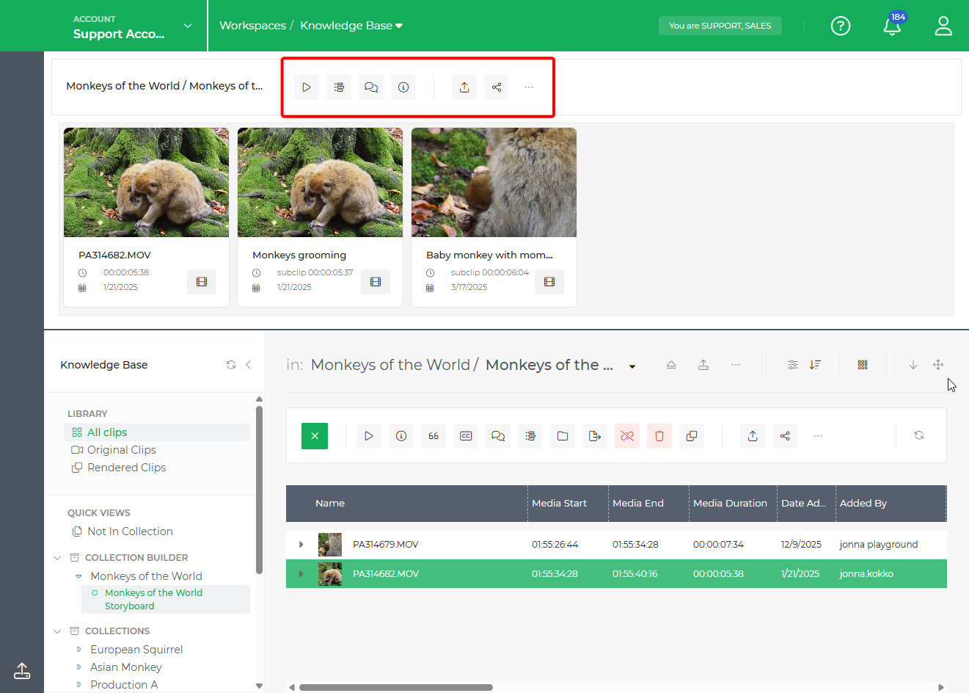The width and height of the screenshot is (969, 693).
Task: Expand the PA314679.MOV row
Action: point(301,545)
